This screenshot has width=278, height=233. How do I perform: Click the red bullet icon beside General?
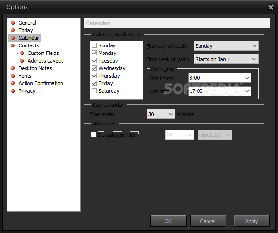tap(13, 23)
